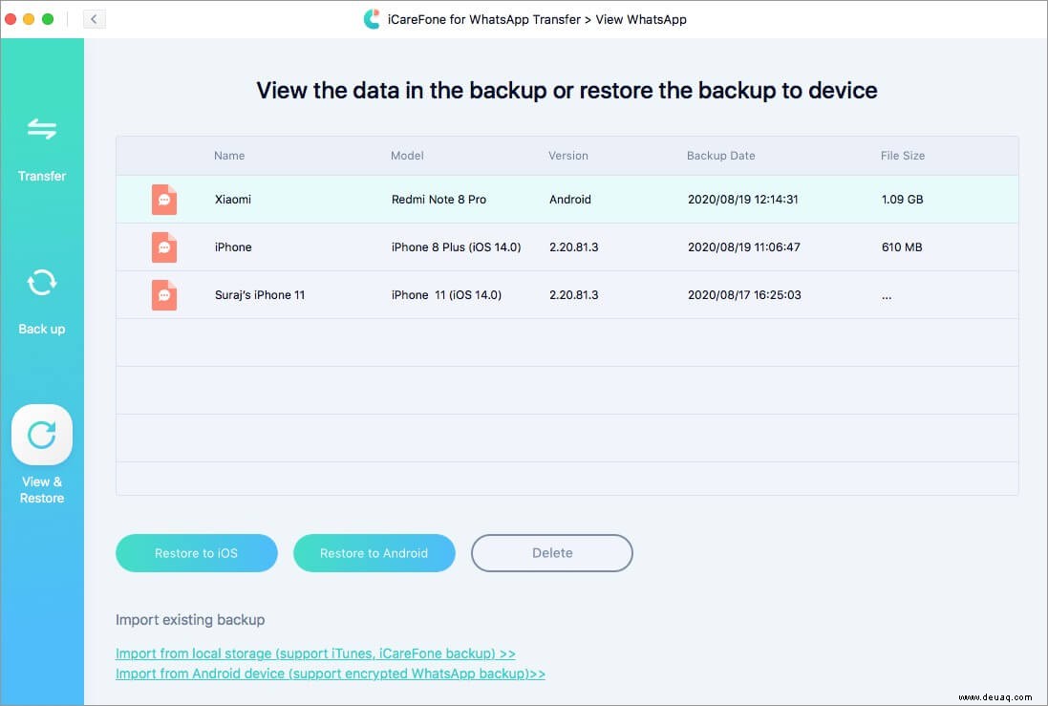
Task: Sort backups by the Name column header
Action: point(229,156)
